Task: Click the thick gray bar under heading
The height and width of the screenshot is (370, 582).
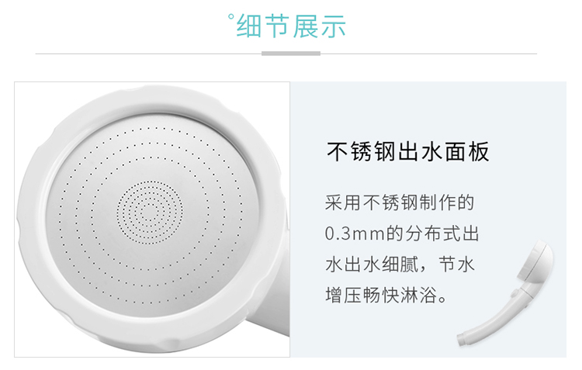Action: 291,54
